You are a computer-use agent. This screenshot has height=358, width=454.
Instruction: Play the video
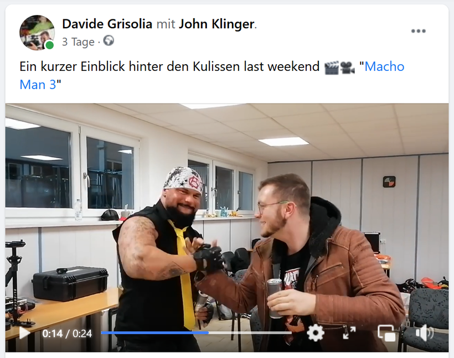tap(24, 333)
